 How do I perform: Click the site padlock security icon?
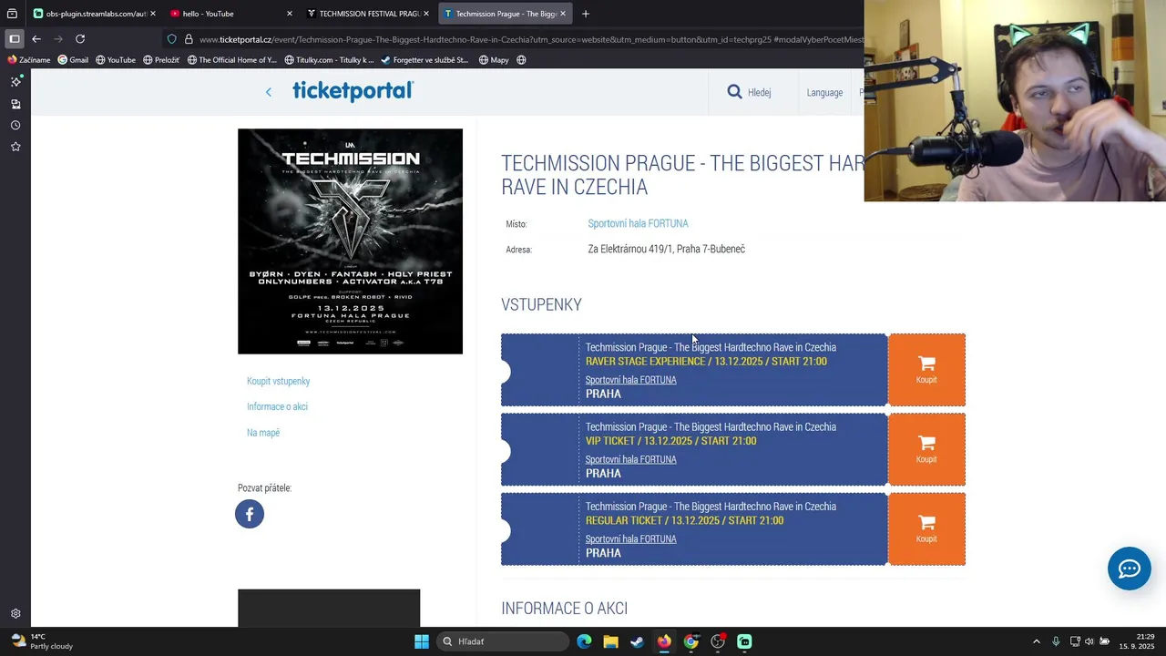[x=189, y=39]
